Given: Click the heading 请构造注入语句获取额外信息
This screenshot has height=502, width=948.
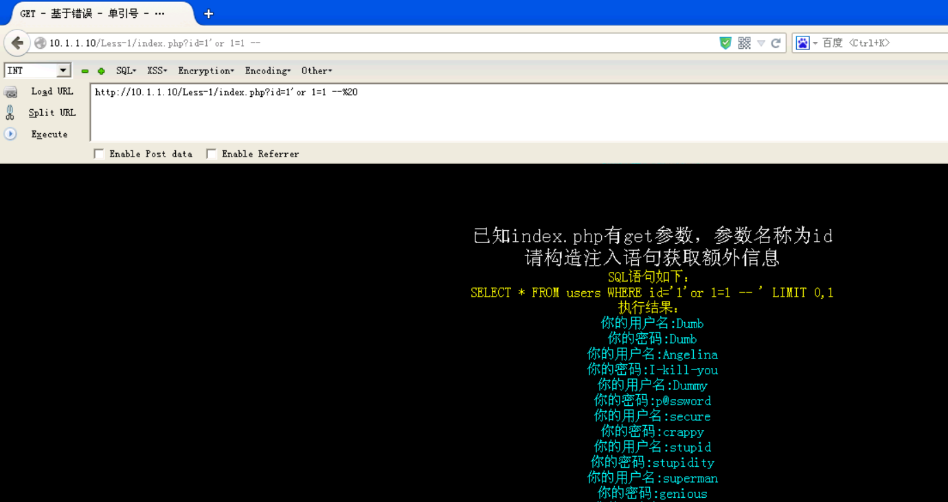Looking at the screenshot, I should click(x=652, y=258).
